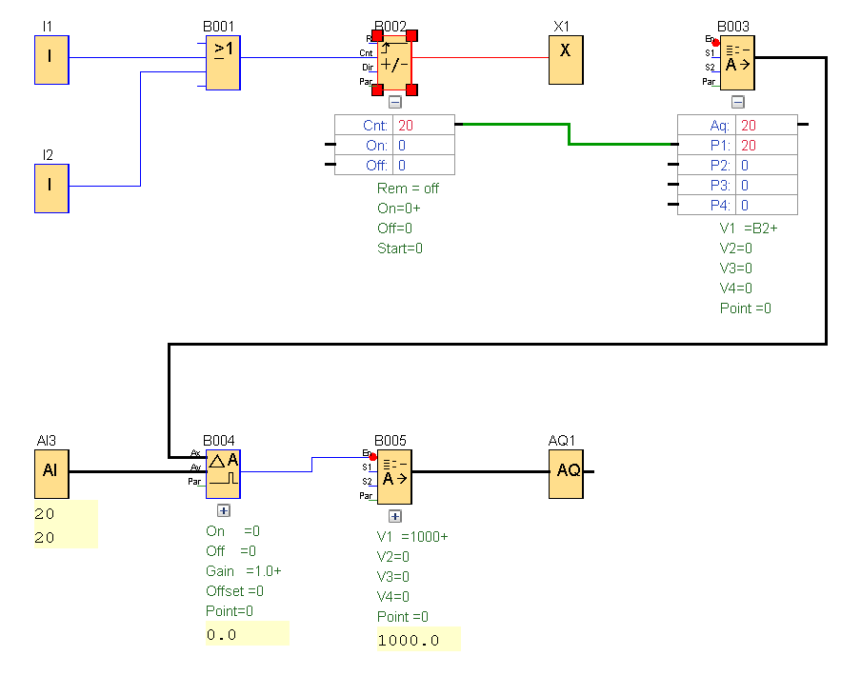Click the 'Offset =0' parameter text
The width and height of the screenshot is (841, 676).
pos(234,590)
